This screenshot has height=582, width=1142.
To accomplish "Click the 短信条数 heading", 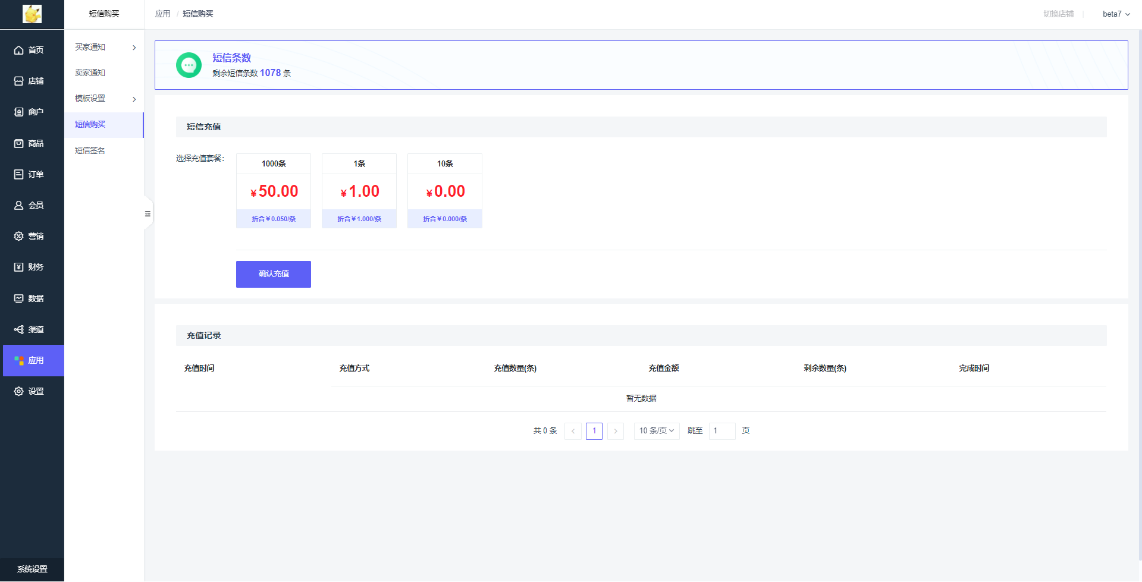I will click(x=232, y=58).
